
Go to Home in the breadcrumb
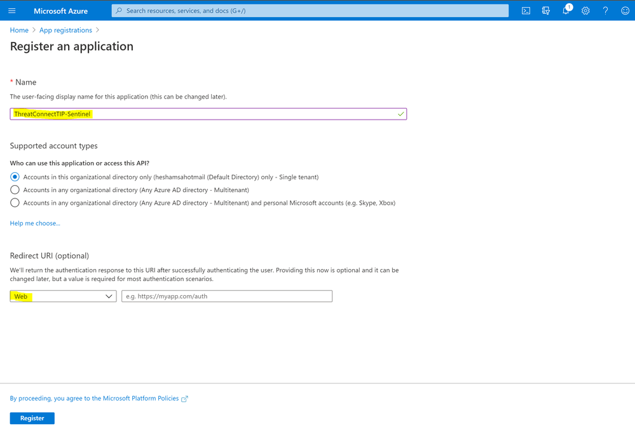pos(19,30)
